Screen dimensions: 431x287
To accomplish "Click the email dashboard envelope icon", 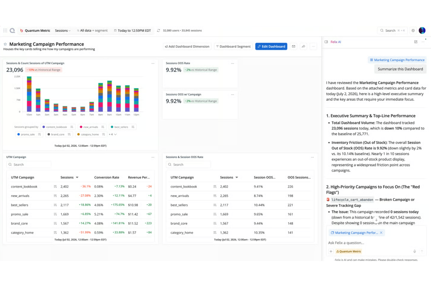I will click(x=294, y=47).
